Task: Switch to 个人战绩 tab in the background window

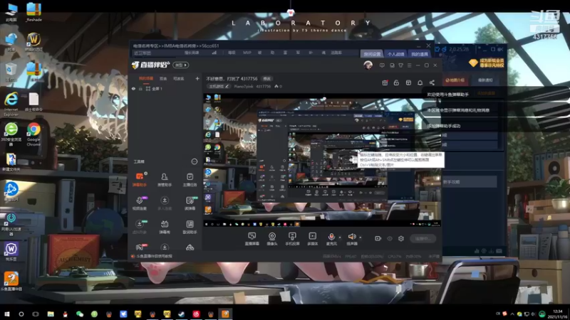Action: tap(396, 54)
